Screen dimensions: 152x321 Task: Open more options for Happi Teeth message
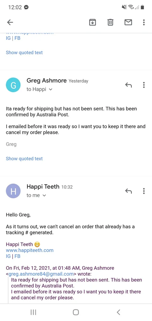coord(144,191)
